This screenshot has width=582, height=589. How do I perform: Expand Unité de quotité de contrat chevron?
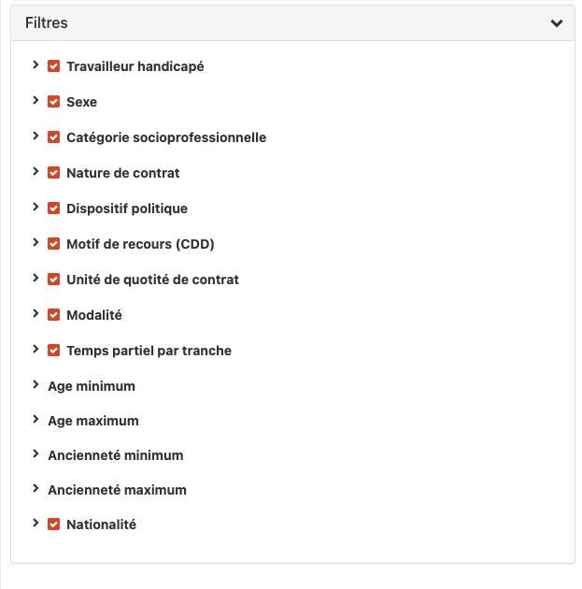coord(35,278)
